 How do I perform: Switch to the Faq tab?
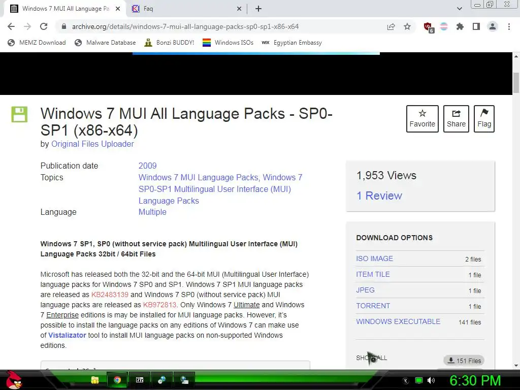click(186, 9)
